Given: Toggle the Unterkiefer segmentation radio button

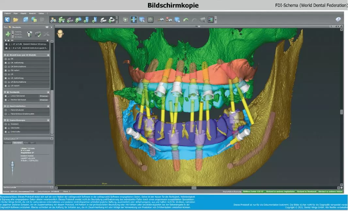Looking at the screenshot, I should point(6,132).
